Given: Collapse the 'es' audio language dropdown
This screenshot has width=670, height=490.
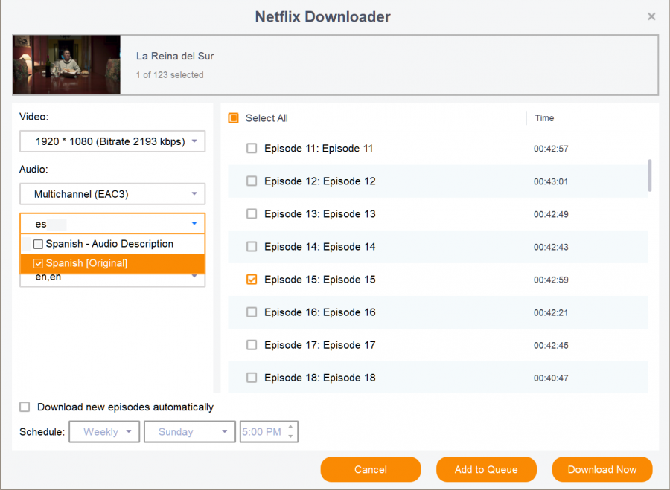Looking at the screenshot, I should click(x=194, y=223).
